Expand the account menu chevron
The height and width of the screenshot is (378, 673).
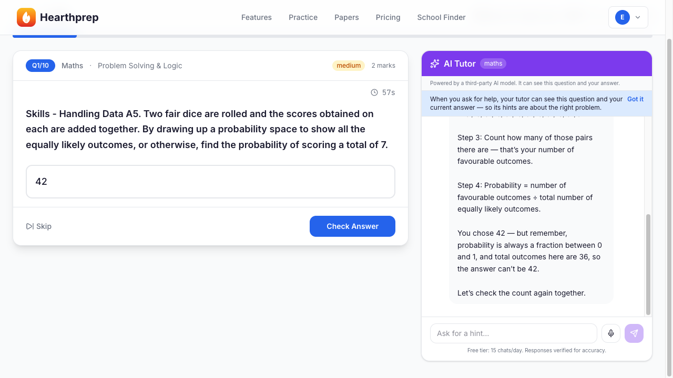pos(638,17)
